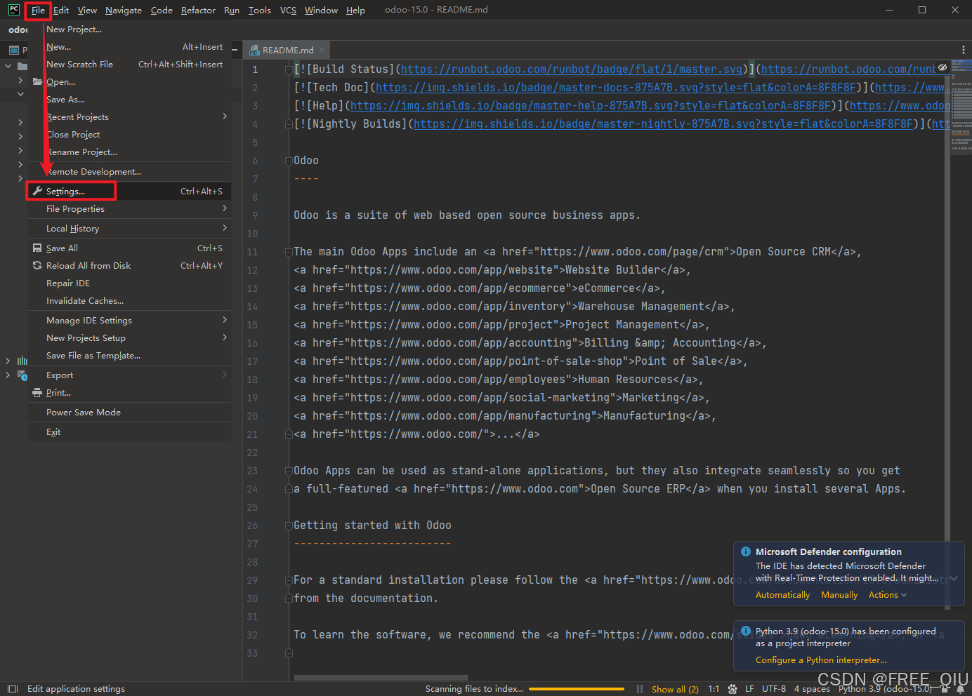The width and height of the screenshot is (972, 696).
Task: Open the editor tabs three-dot menu
Action: point(963,50)
